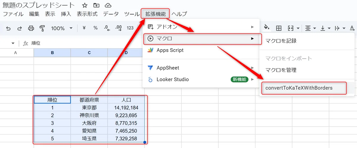This screenshot has width=357, height=148.
Task: Expand the merge cells dropdown arrow
Action: point(298,28)
